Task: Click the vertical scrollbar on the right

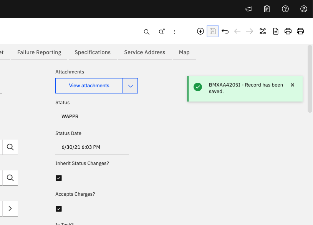Action: (310, 79)
